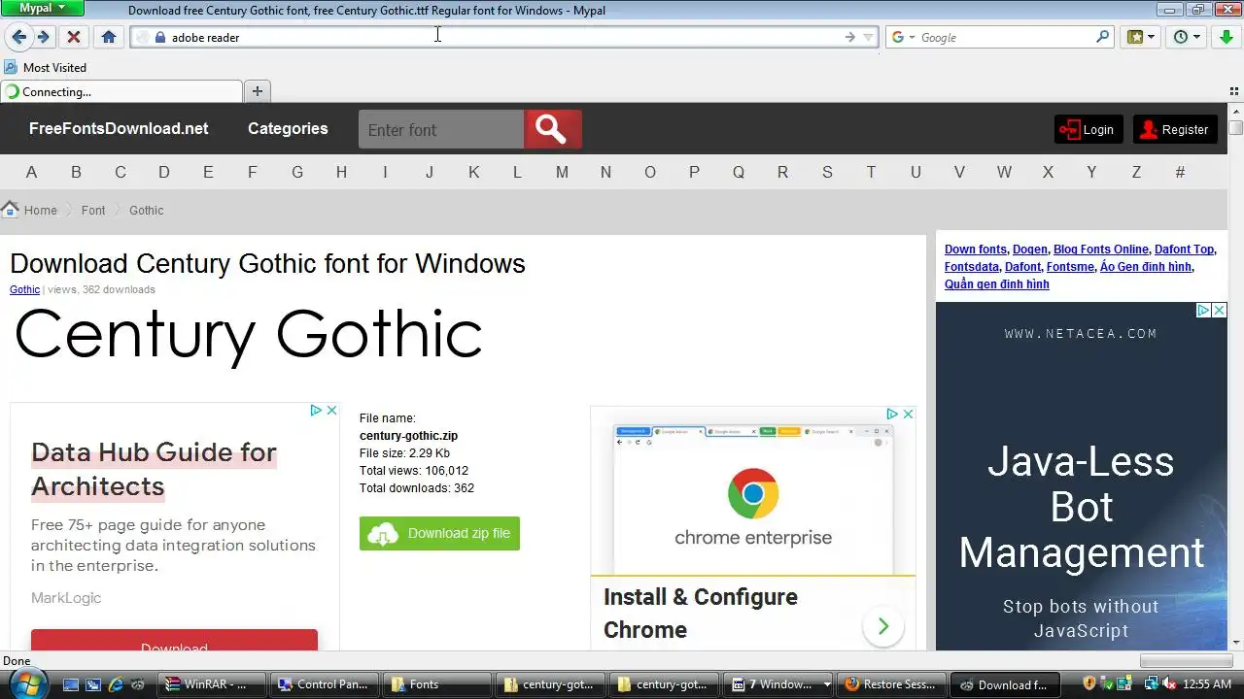Open the Mypal application menu

coord(43,8)
